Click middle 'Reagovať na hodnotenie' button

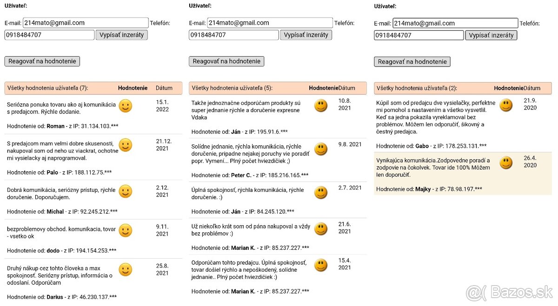tap(226, 61)
